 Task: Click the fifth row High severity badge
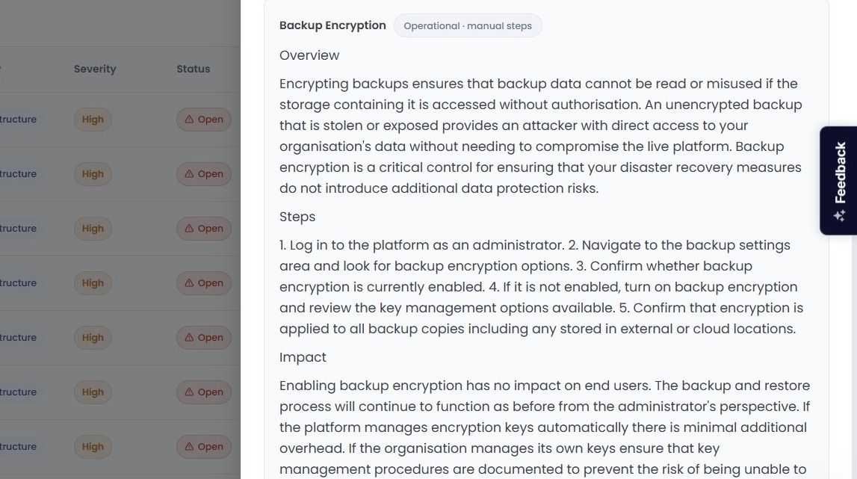coord(93,337)
